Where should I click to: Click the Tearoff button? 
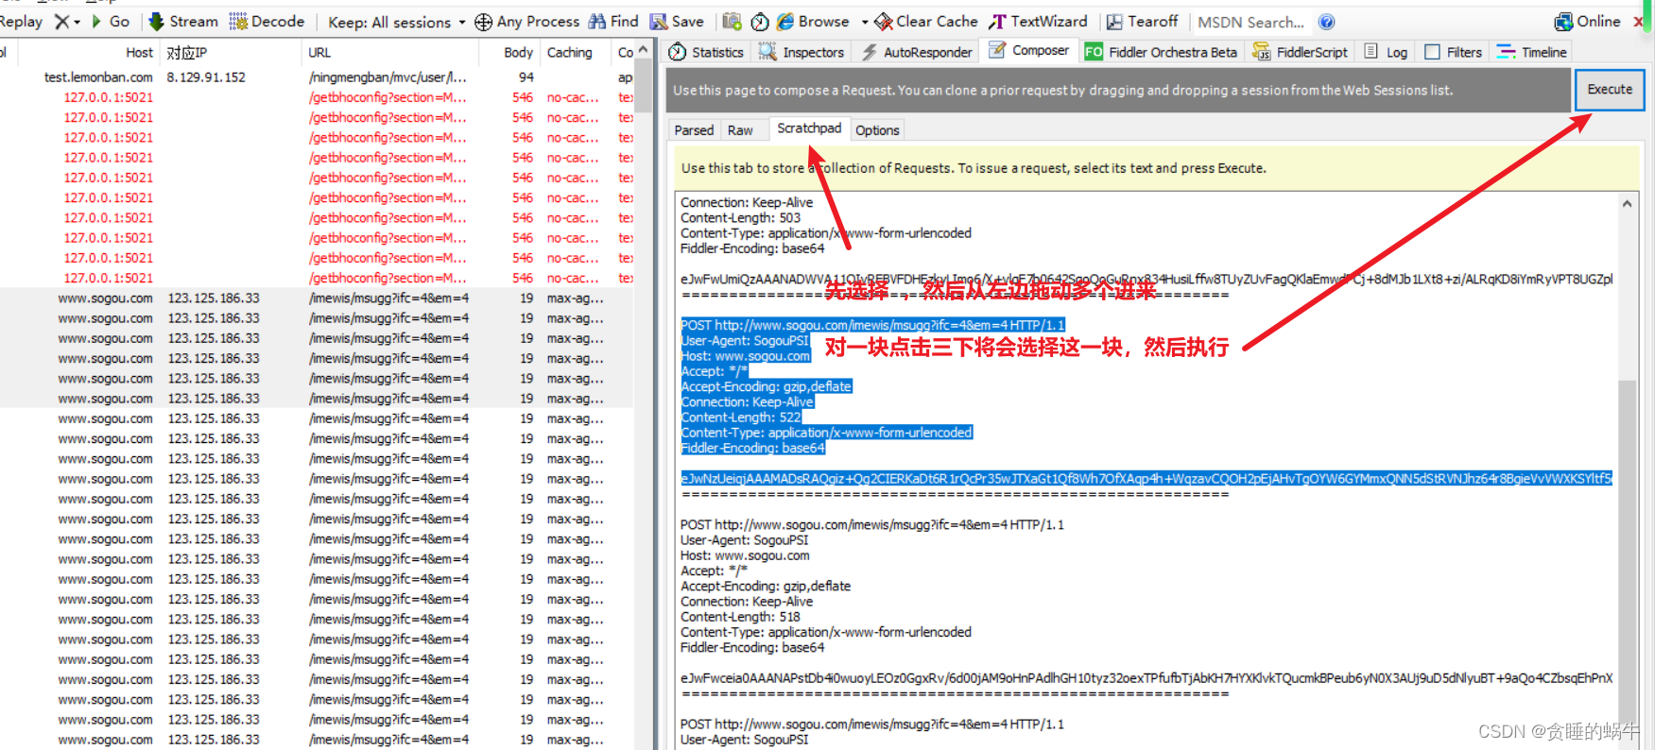coord(1143,21)
